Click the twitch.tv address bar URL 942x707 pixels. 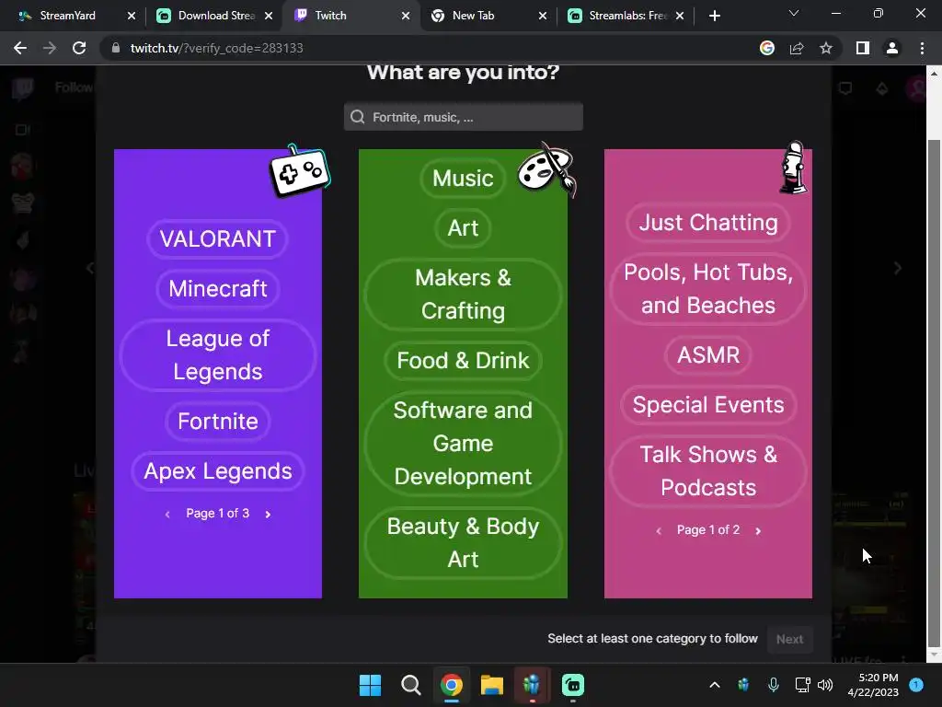tap(217, 48)
